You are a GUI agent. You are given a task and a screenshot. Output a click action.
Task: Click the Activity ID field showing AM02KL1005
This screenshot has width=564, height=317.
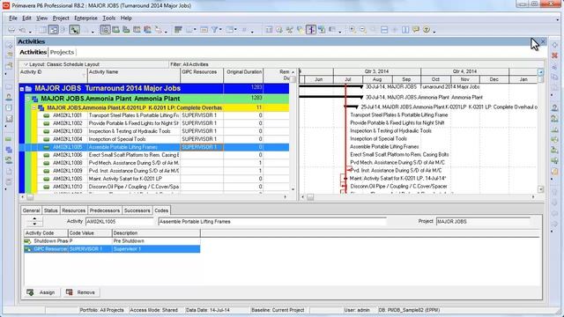click(x=120, y=222)
